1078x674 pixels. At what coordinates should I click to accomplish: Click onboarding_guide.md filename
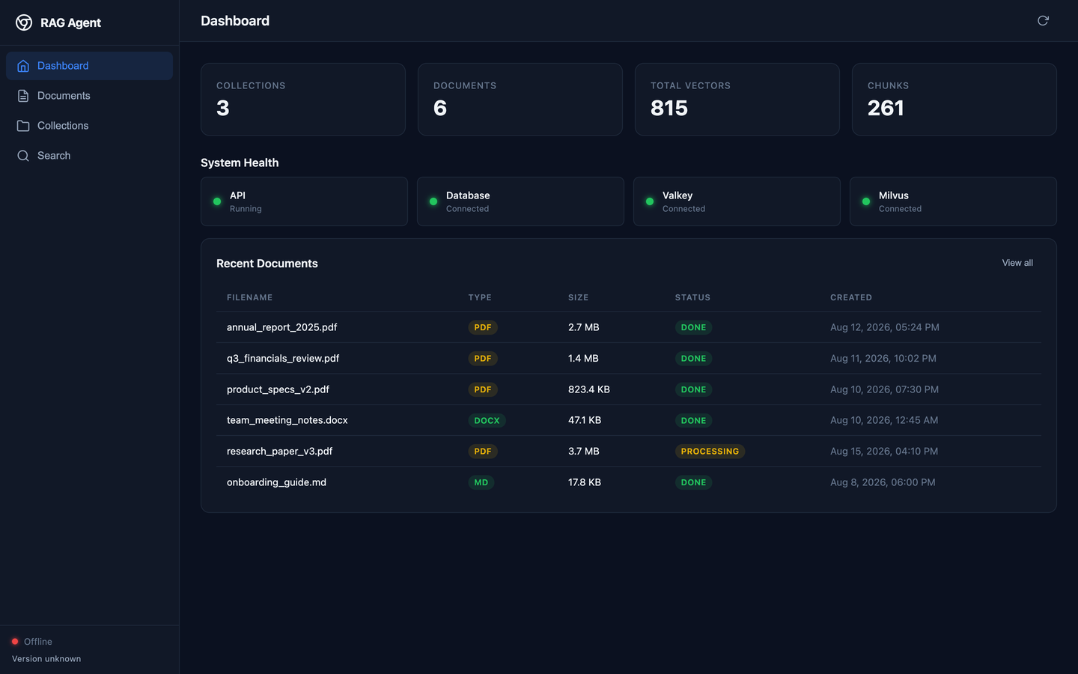(x=276, y=482)
